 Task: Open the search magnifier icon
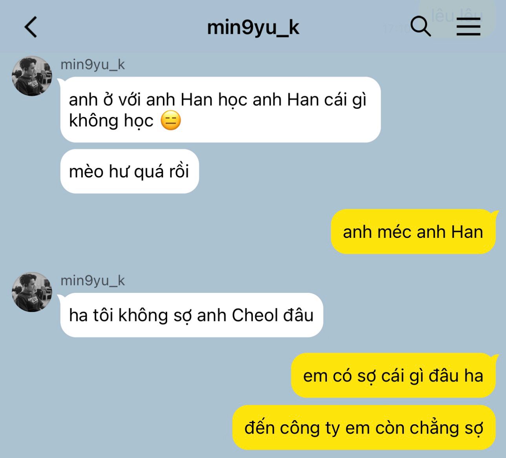[420, 26]
